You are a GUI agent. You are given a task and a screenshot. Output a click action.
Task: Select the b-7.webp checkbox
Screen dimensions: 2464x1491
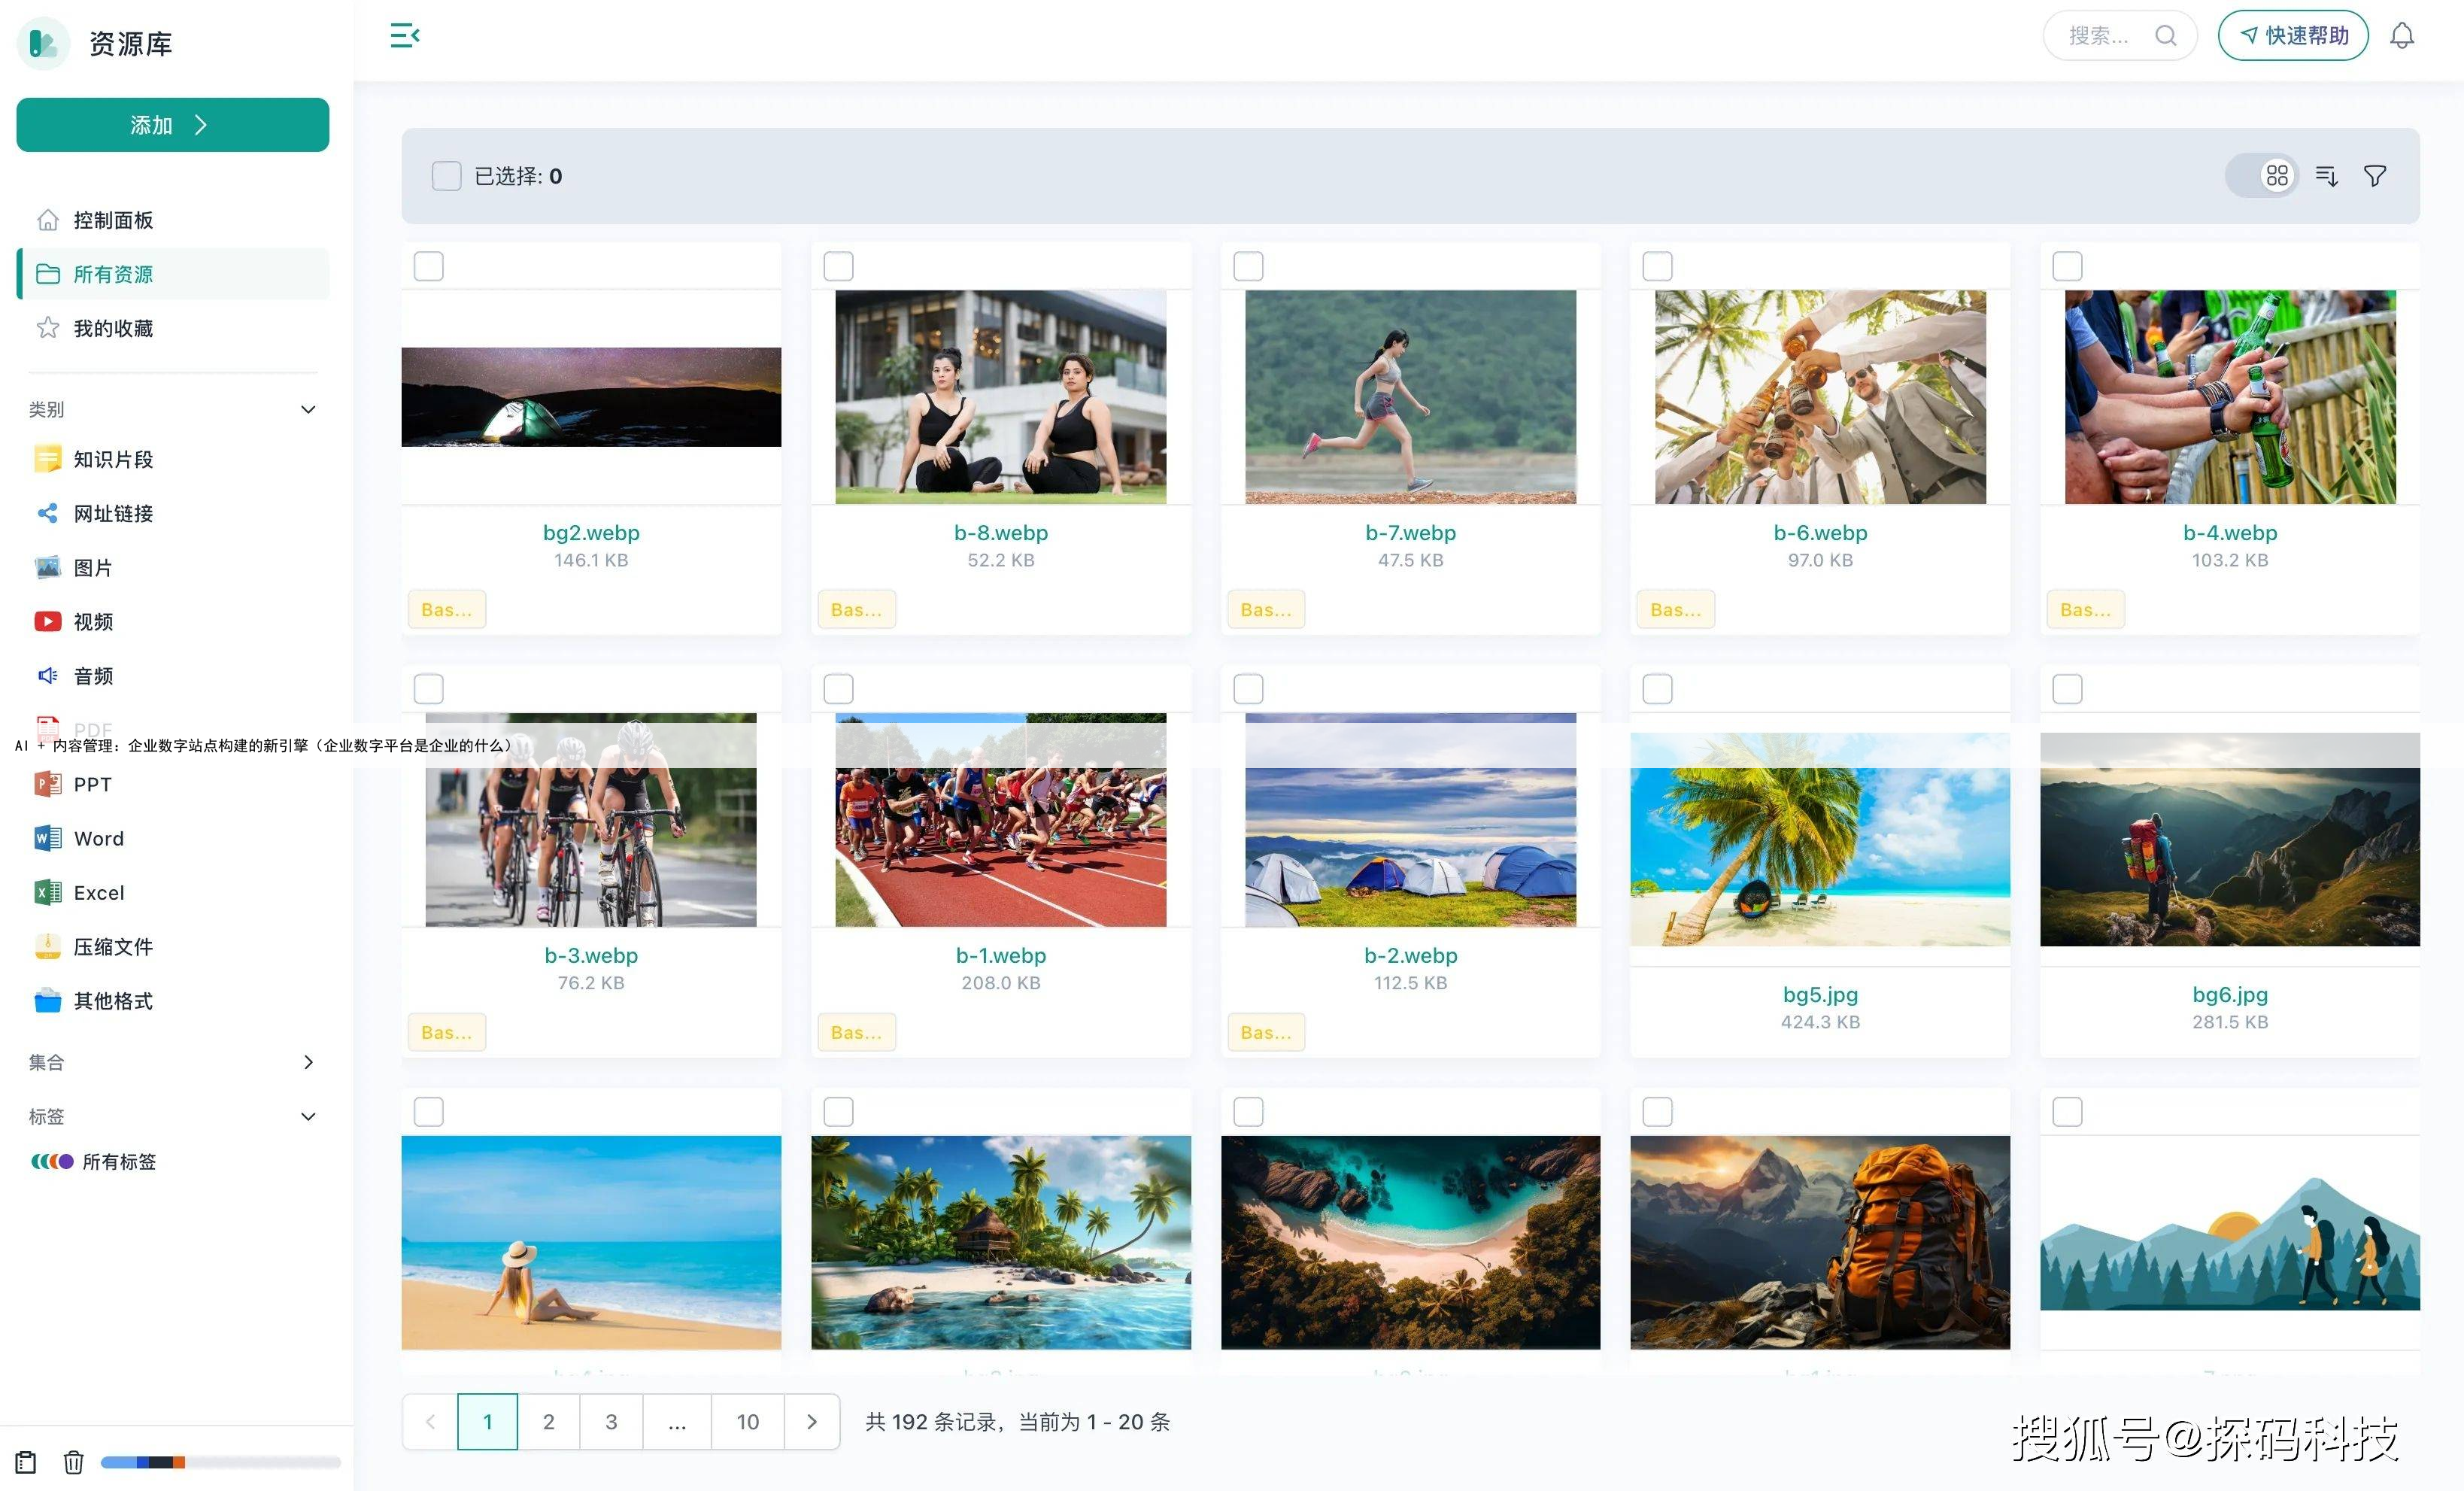point(1248,266)
